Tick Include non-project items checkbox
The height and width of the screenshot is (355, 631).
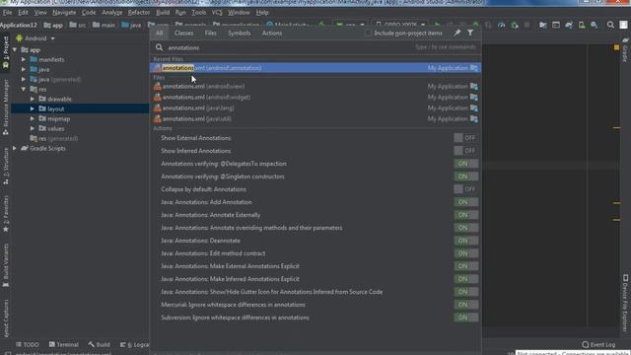[368, 33]
